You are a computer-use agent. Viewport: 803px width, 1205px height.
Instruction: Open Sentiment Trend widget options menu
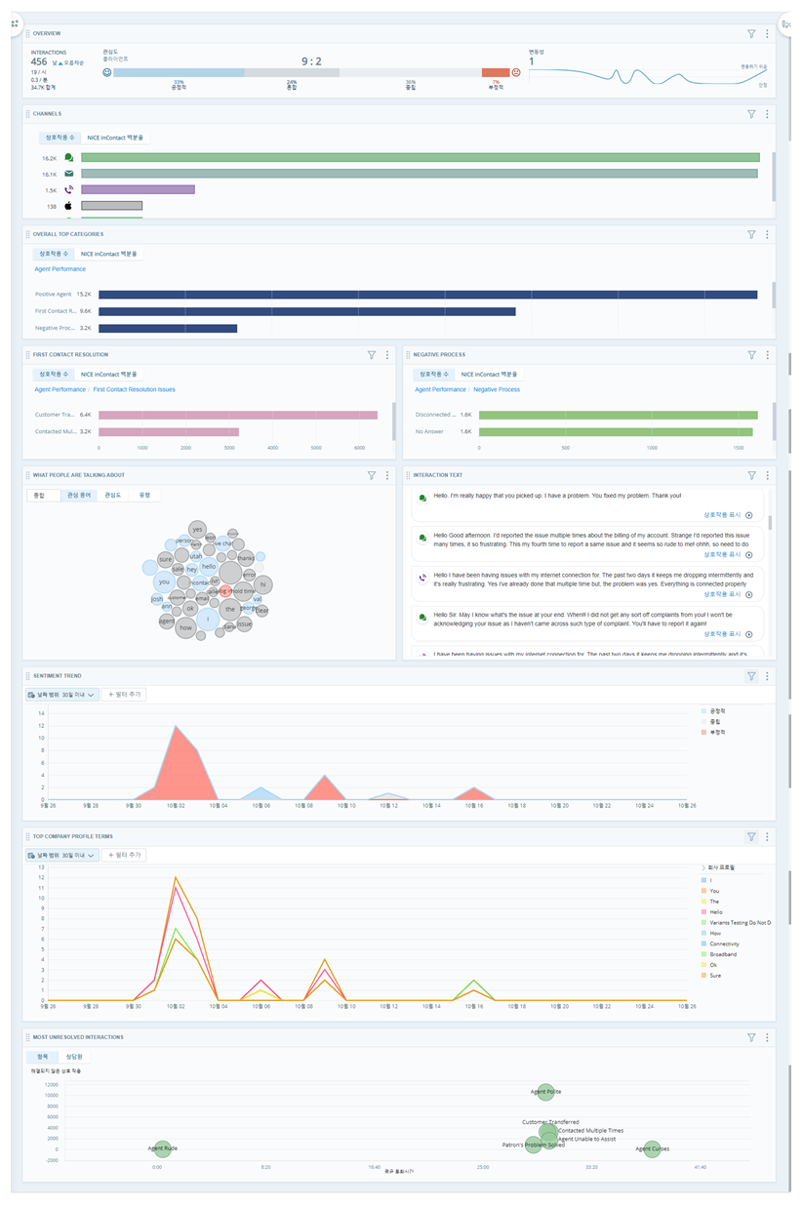tap(767, 675)
